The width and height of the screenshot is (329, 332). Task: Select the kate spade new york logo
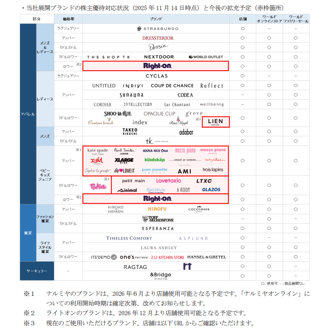tap(98, 151)
